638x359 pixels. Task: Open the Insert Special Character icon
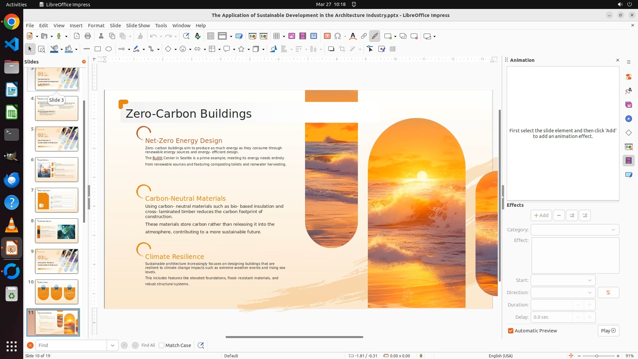coord(338,36)
